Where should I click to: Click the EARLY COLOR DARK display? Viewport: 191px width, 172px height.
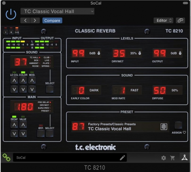click(x=86, y=90)
